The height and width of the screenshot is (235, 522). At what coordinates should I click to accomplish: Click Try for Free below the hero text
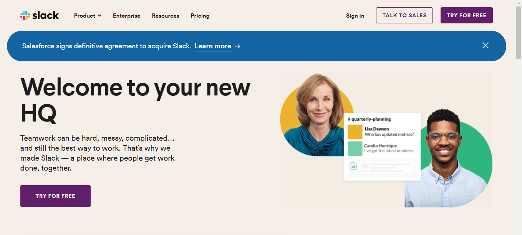click(x=55, y=196)
